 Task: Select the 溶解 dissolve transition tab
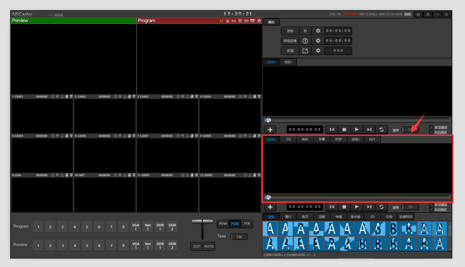(322, 216)
